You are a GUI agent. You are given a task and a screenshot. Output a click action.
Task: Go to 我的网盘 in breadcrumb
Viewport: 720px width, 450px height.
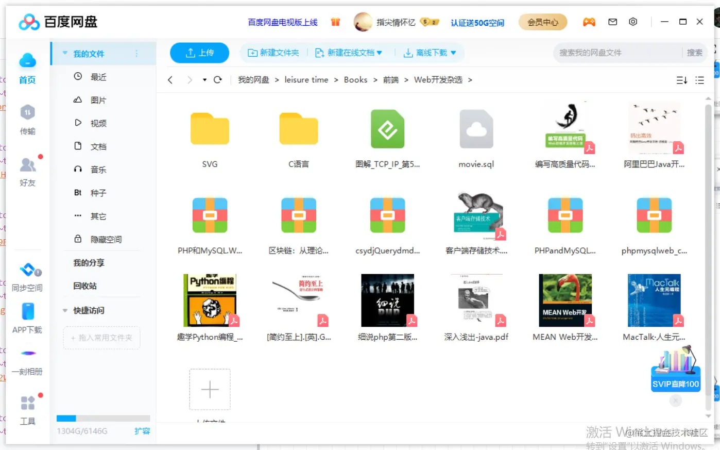click(x=253, y=80)
